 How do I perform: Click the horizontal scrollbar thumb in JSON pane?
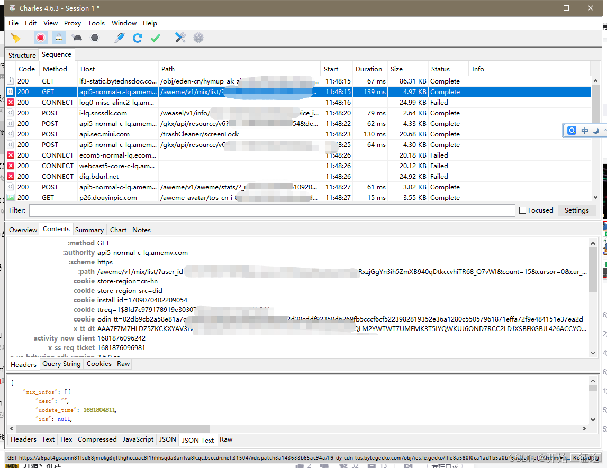[113, 428]
